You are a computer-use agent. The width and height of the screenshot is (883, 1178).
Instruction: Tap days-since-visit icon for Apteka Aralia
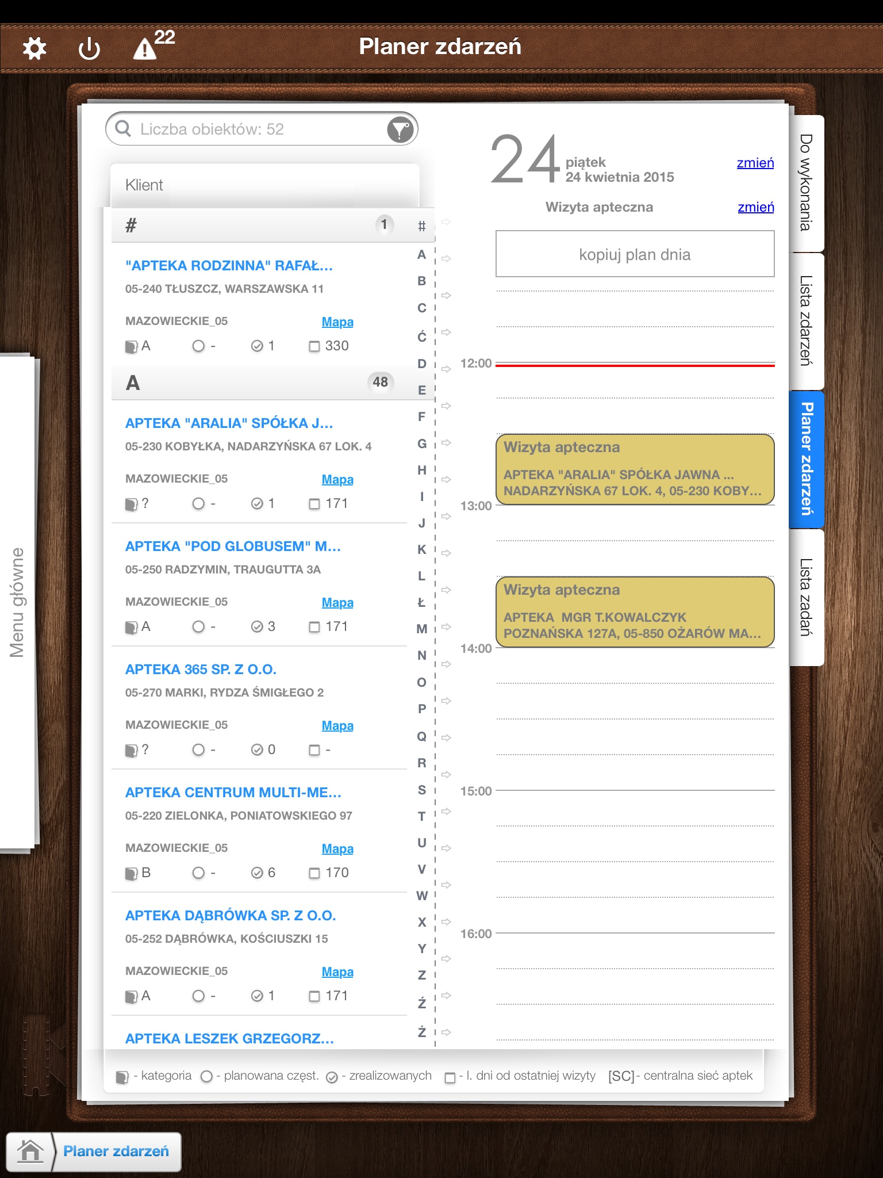click(x=314, y=504)
